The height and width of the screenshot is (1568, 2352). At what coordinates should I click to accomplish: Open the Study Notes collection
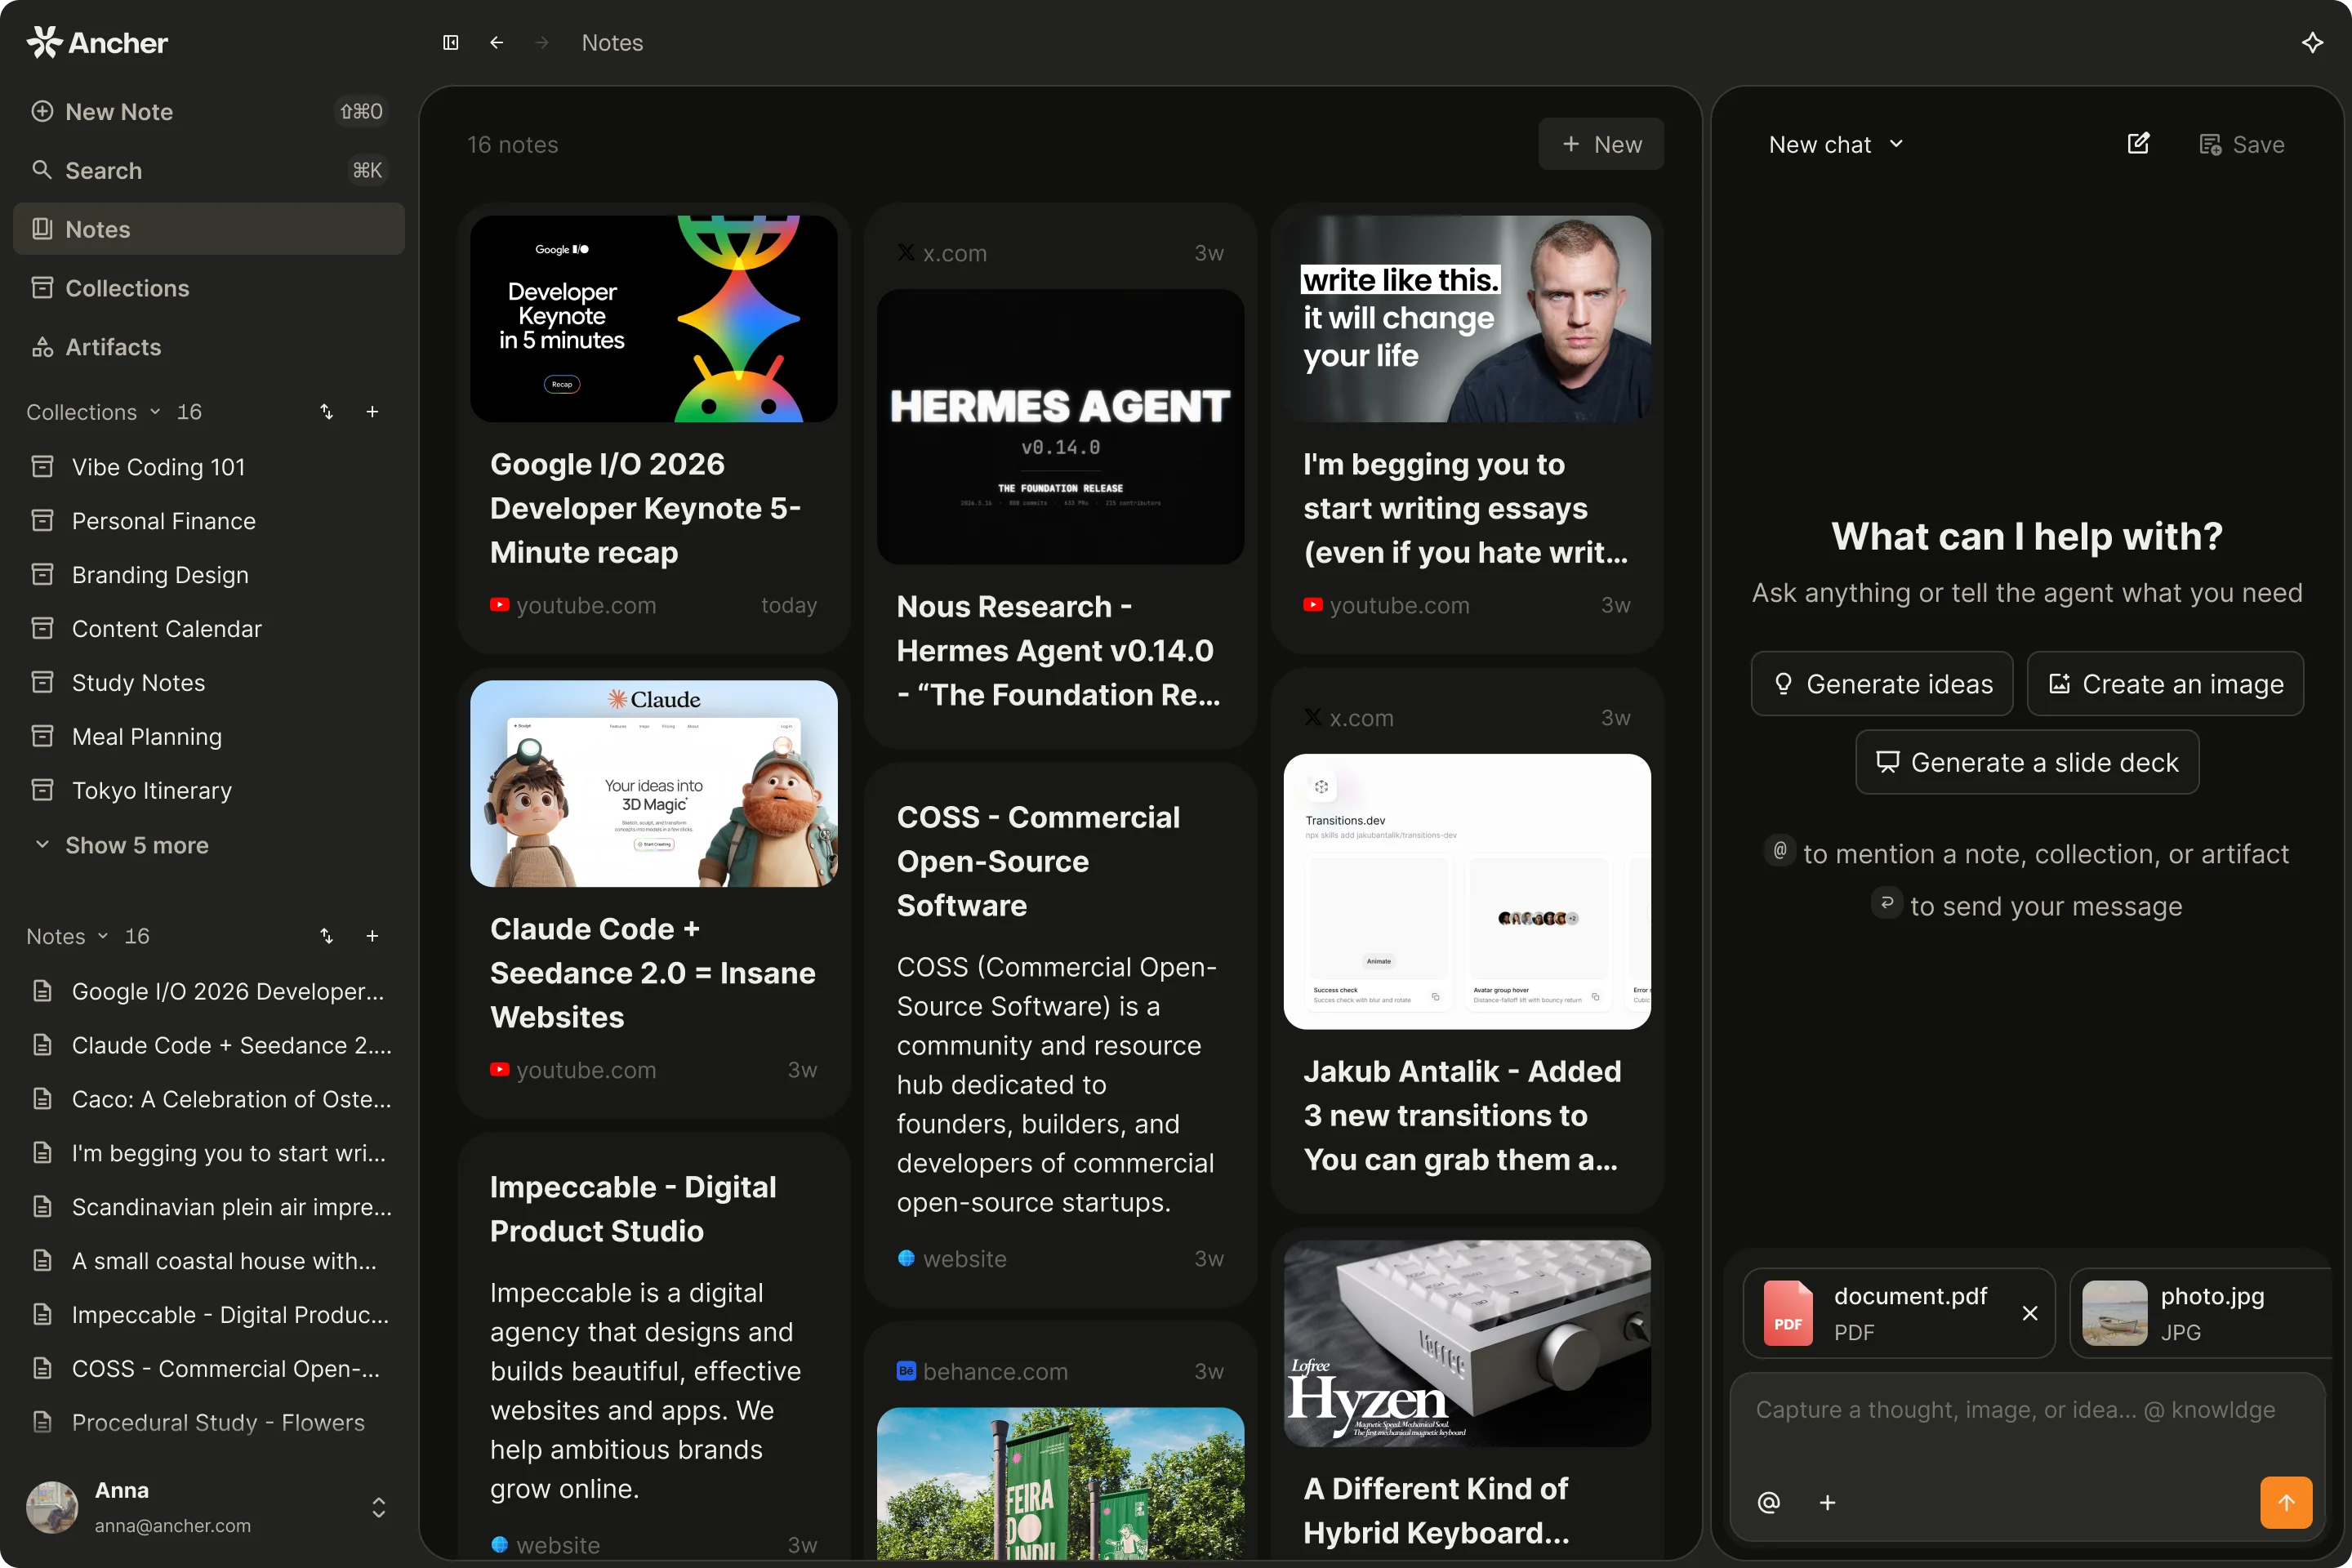click(209, 683)
